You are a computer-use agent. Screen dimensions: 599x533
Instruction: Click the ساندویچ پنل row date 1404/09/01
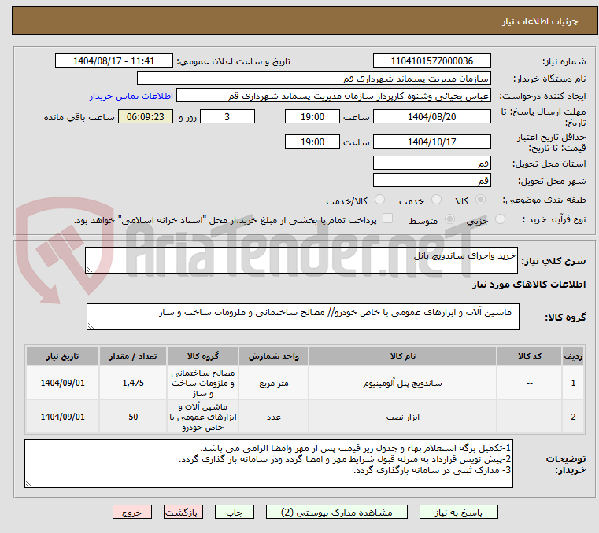63,383
